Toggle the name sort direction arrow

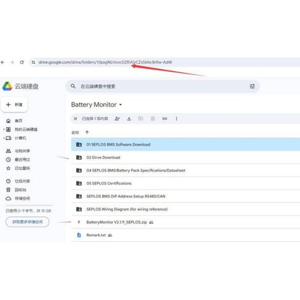point(87,132)
